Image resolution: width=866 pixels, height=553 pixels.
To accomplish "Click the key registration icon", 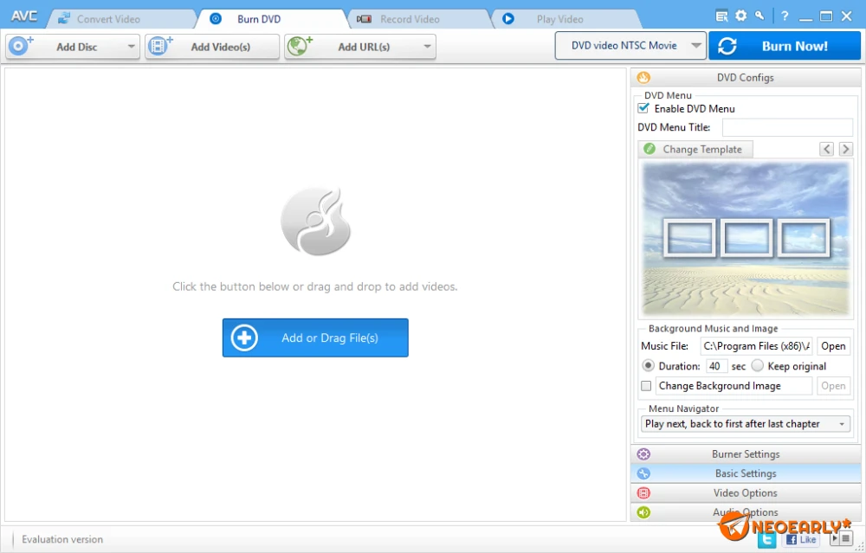I will pyautogui.click(x=760, y=16).
